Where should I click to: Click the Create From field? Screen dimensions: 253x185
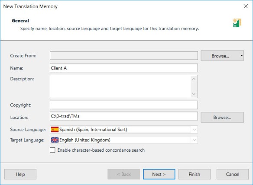point(124,56)
